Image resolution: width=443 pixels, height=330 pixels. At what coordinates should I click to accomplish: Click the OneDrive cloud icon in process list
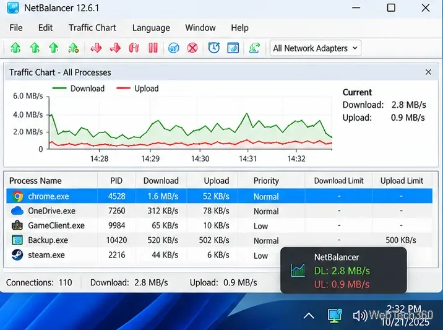tap(17, 211)
